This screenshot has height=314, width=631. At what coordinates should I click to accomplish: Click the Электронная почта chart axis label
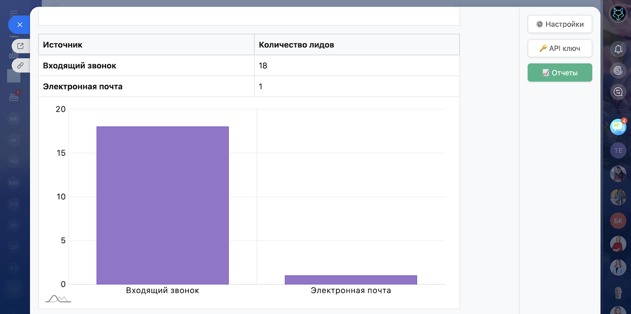coord(351,290)
